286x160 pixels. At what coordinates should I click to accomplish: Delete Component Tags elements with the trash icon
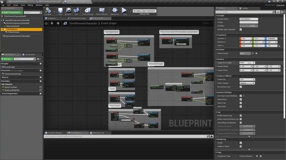coord(261,156)
